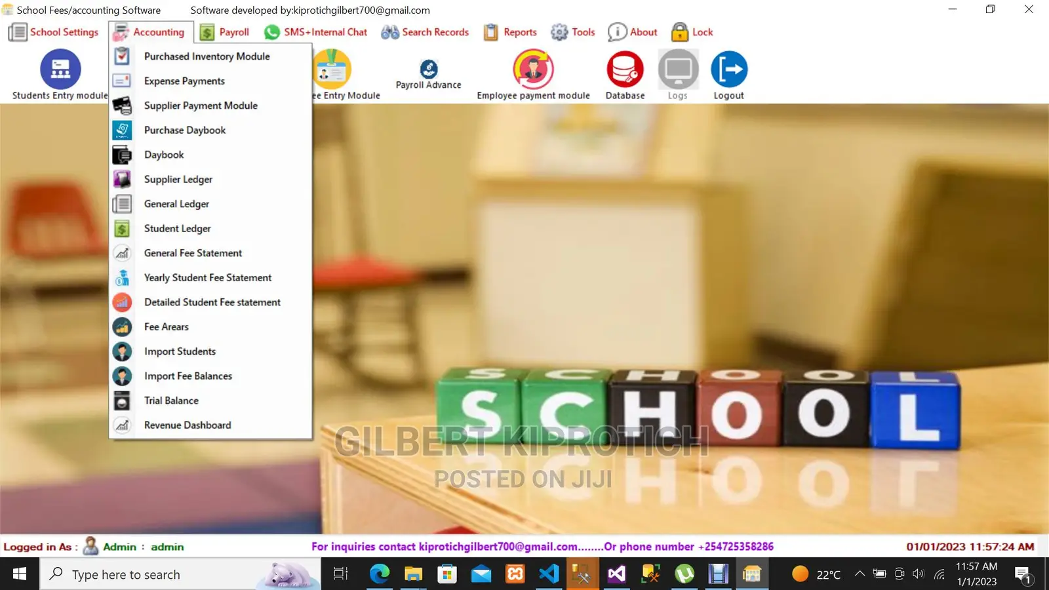
Task: Select Expense Payments from Accounting menu
Action: 210,81
